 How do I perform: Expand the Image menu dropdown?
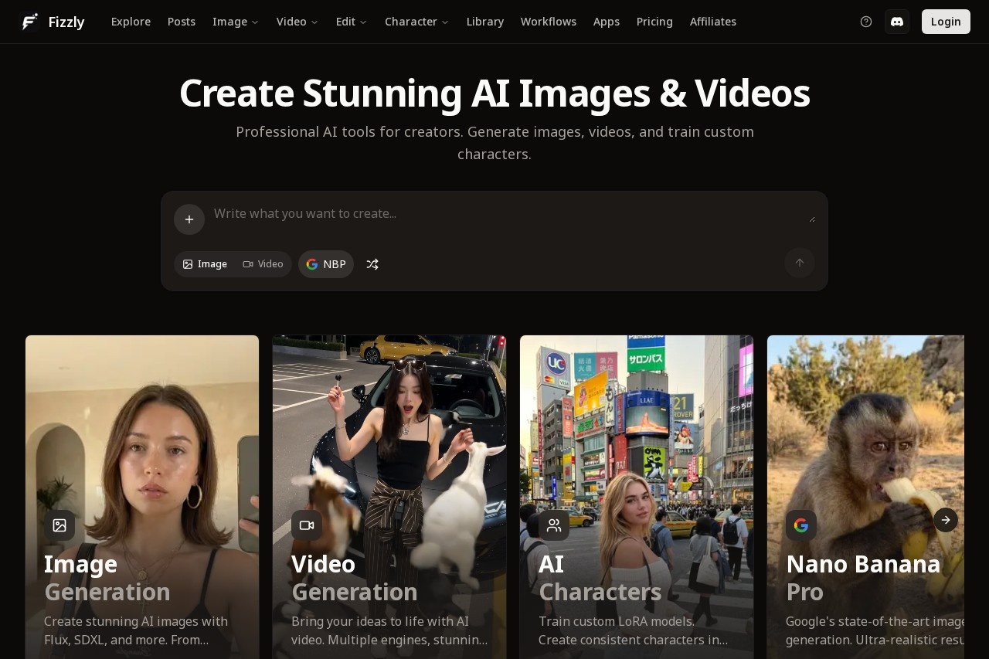[236, 22]
